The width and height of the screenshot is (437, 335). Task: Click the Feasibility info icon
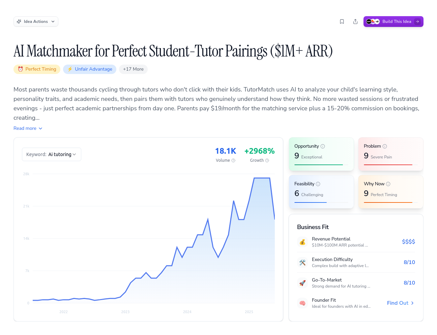click(x=318, y=184)
